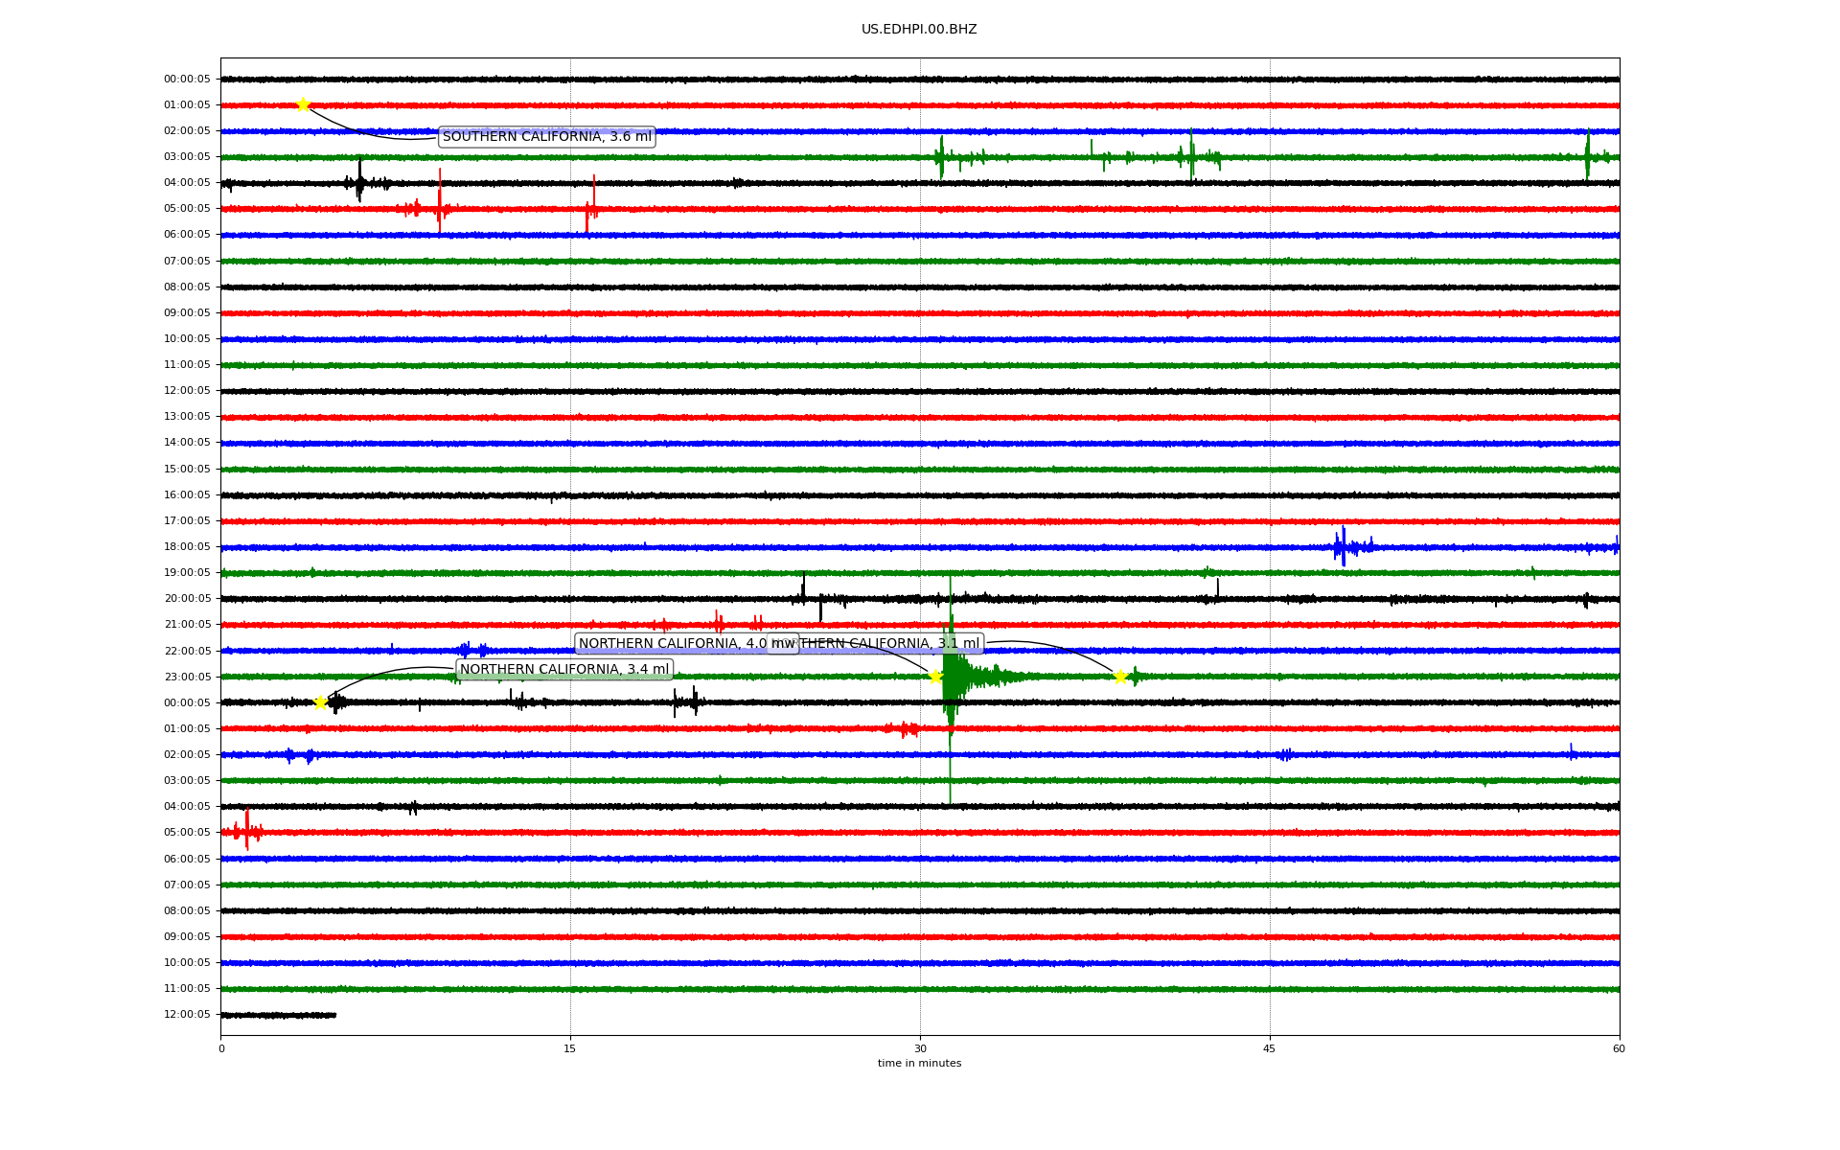
Task: Click the 23:00:05 trace time label
Action: coord(187,677)
